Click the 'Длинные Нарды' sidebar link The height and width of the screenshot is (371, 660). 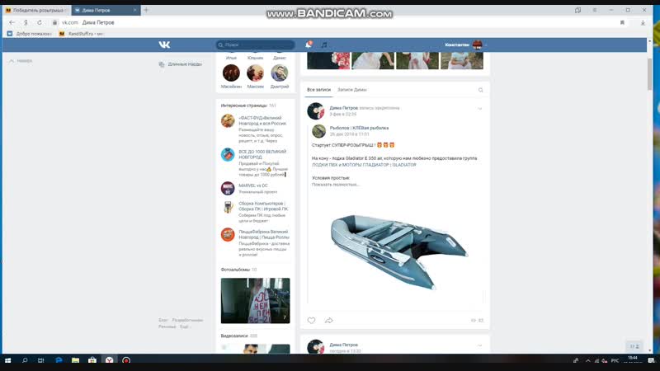(x=180, y=64)
